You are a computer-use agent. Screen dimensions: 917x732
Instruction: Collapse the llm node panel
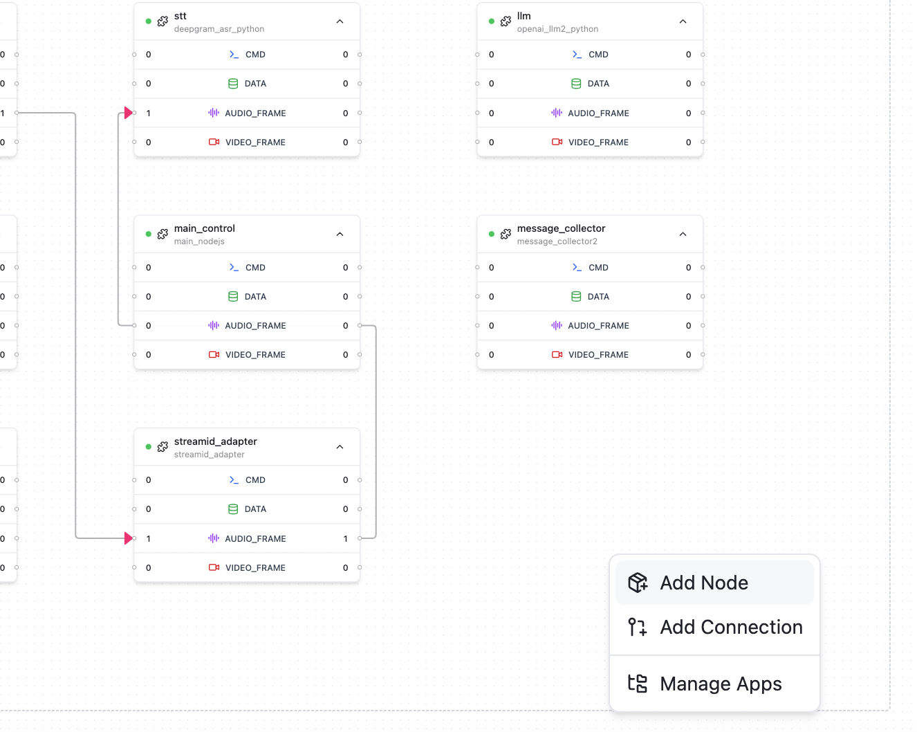(683, 21)
